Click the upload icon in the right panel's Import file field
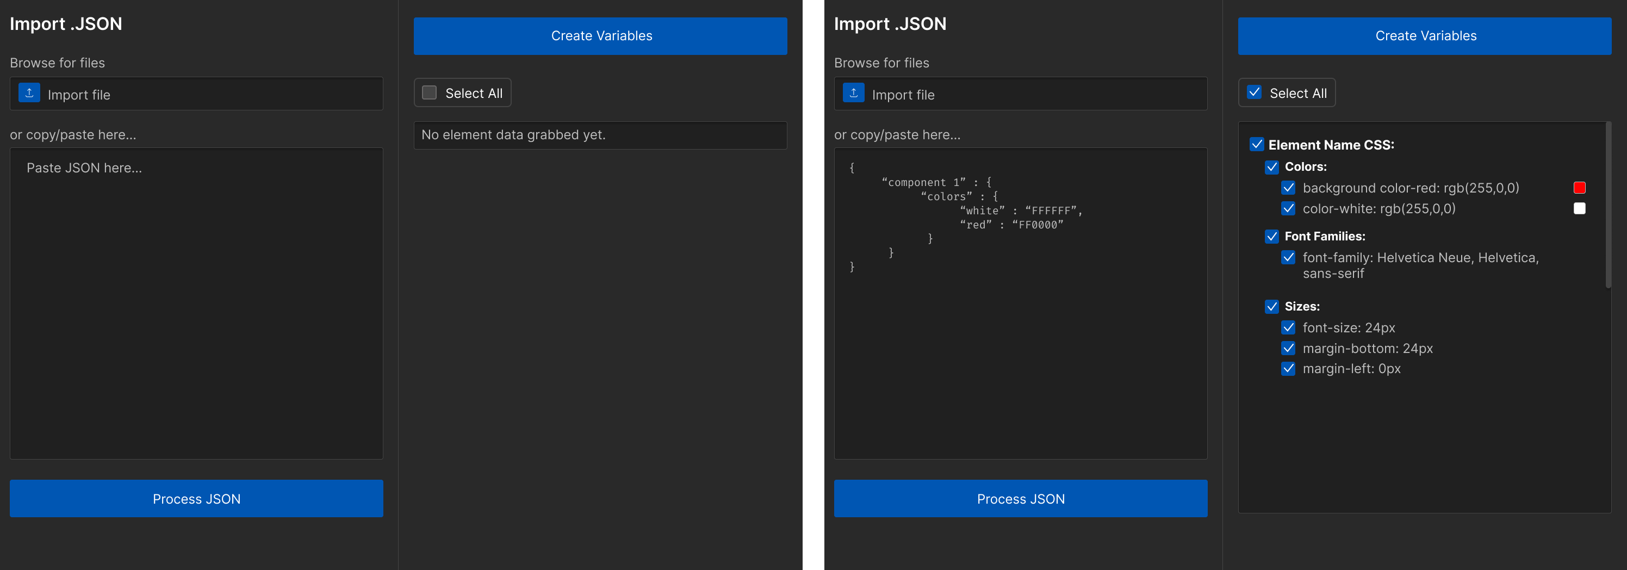This screenshot has width=1627, height=570. tap(853, 93)
